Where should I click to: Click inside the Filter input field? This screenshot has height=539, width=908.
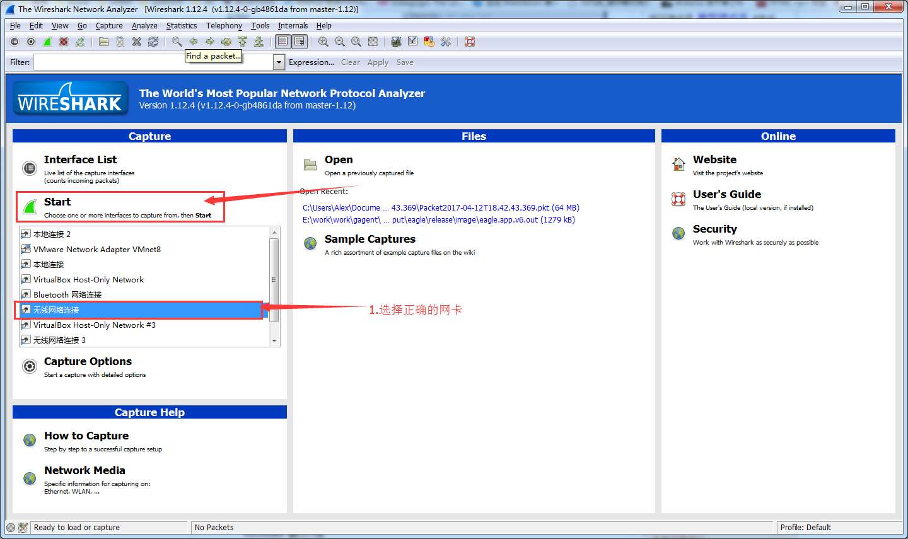pyautogui.click(x=153, y=62)
